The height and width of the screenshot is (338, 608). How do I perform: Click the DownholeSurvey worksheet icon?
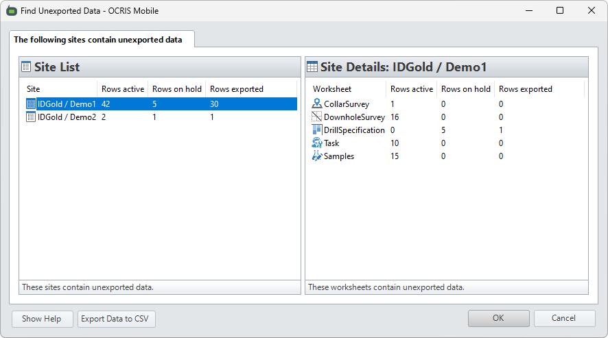[x=317, y=117]
